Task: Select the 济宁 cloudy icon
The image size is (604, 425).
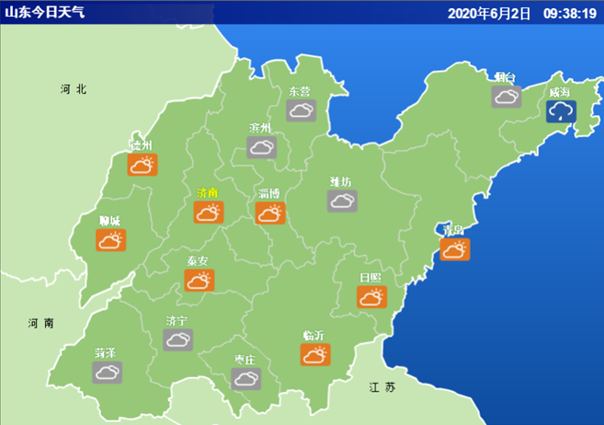Action: point(178,339)
